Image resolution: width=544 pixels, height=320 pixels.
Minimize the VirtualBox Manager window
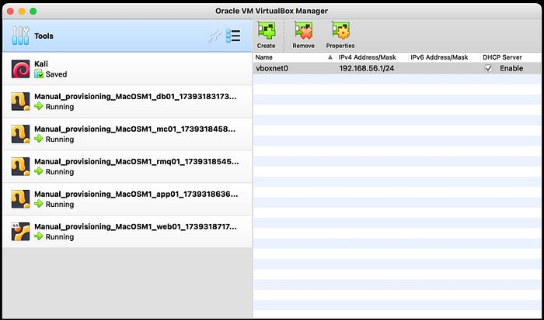click(22, 12)
